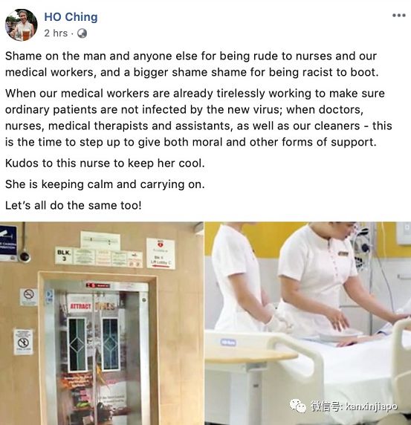
Task: Click the security camera sign in photo
Action: pyautogui.click(x=8, y=240)
